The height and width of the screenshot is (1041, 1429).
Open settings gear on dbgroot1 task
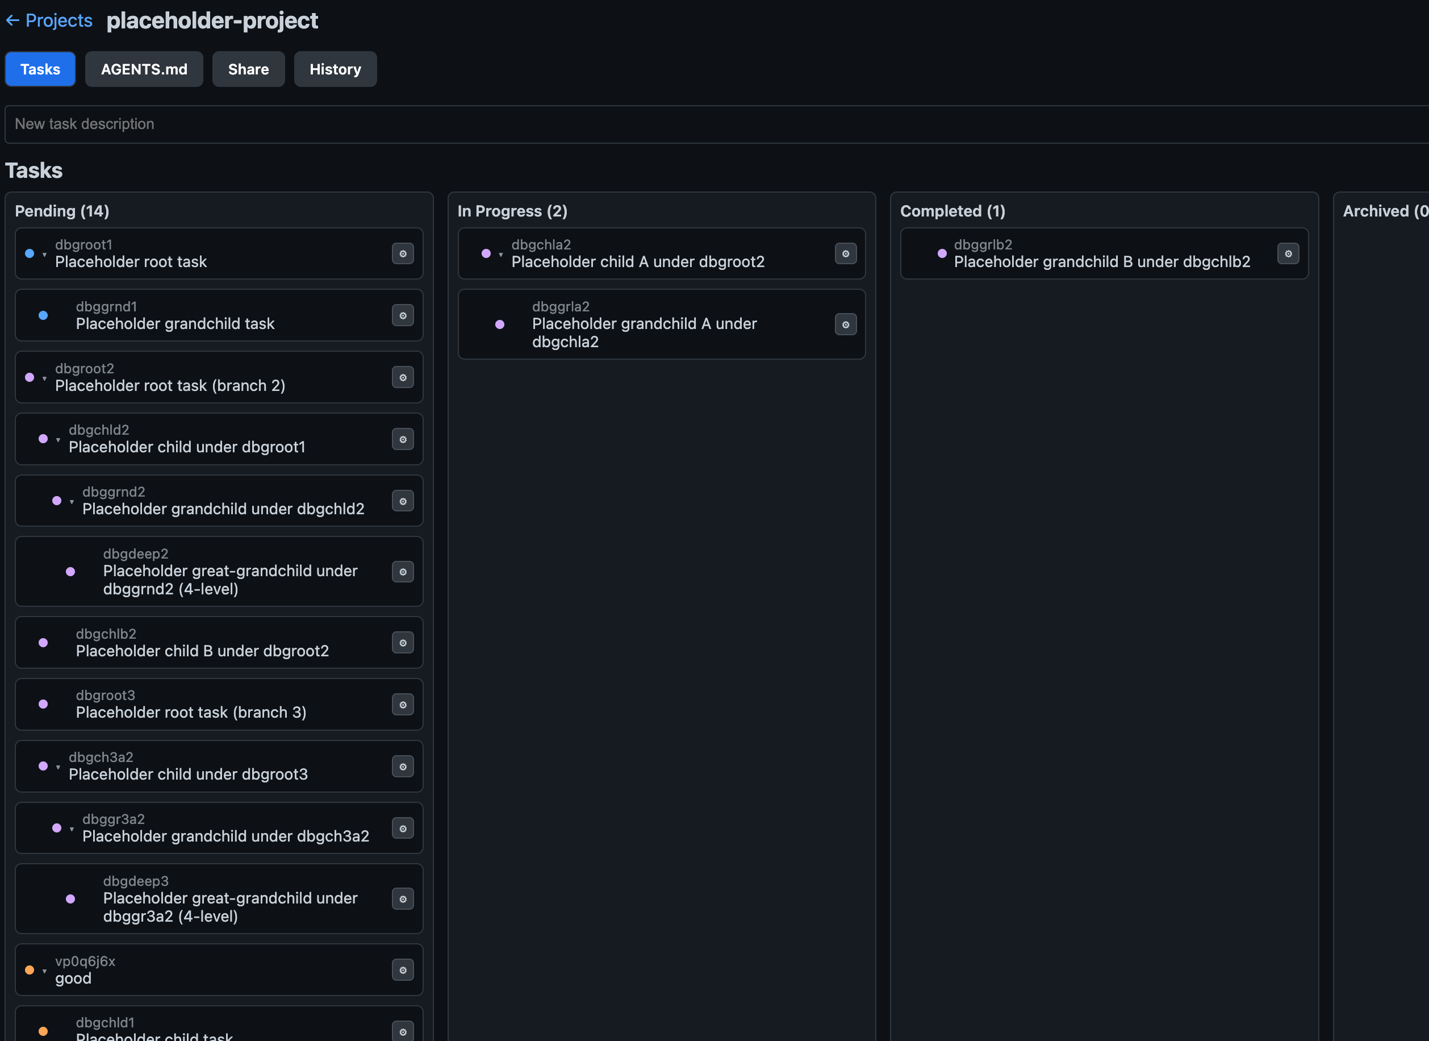pos(403,253)
